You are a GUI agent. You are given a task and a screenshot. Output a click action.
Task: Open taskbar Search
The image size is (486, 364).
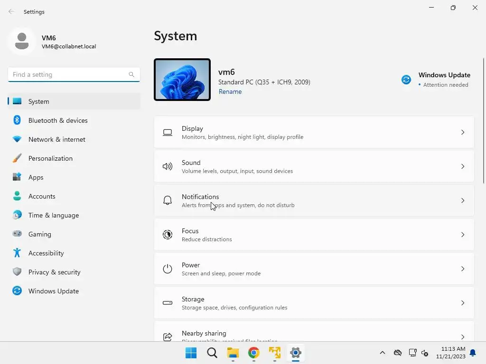[x=212, y=353]
